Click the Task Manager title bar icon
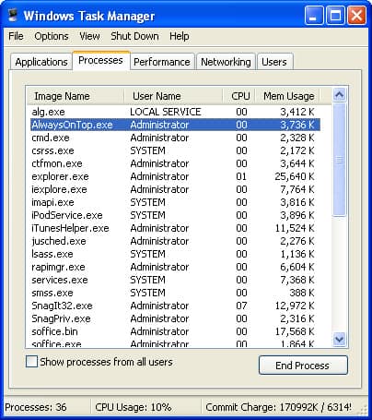Screen dimensions: 372x420 click(13, 15)
